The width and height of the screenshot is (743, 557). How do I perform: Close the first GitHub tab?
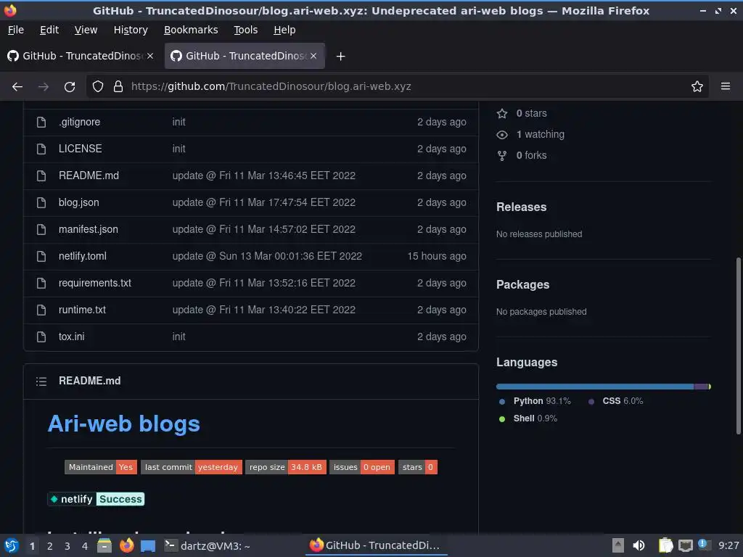tap(150, 56)
